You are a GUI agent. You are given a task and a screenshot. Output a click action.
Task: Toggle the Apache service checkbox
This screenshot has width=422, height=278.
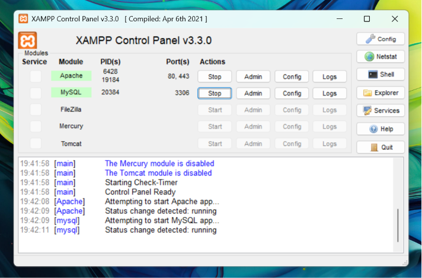[x=36, y=76]
